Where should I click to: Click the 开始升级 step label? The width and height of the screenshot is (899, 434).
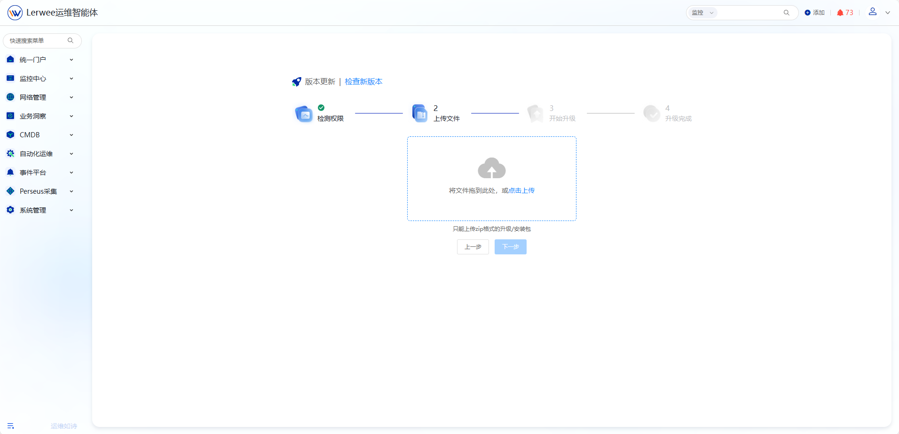click(x=562, y=118)
